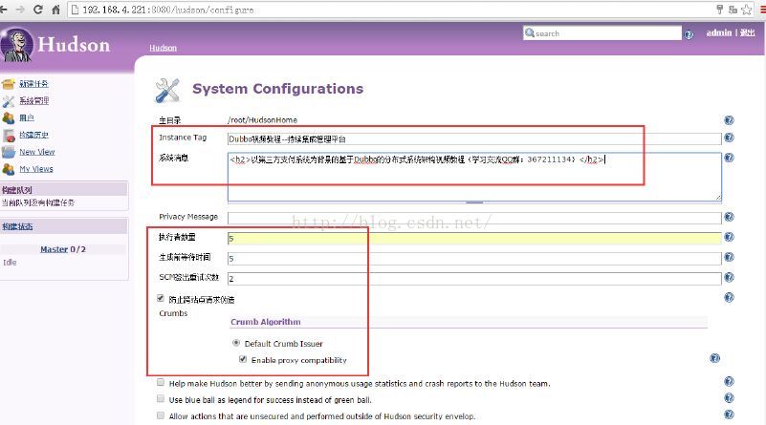
Task: Click the Hudson title text in the header
Action: (x=74, y=45)
